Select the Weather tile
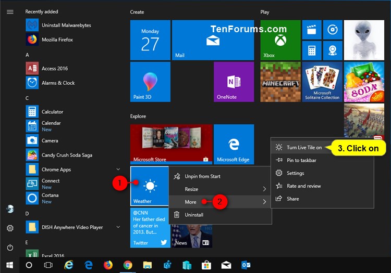Screen dimensions: 391x273 (150, 186)
